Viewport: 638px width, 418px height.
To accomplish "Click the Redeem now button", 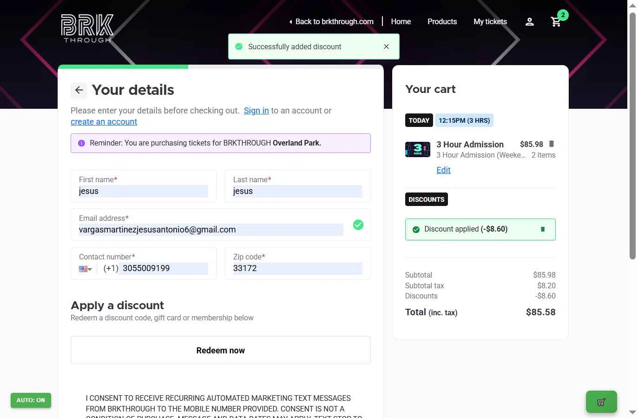I will coord(221,350).
